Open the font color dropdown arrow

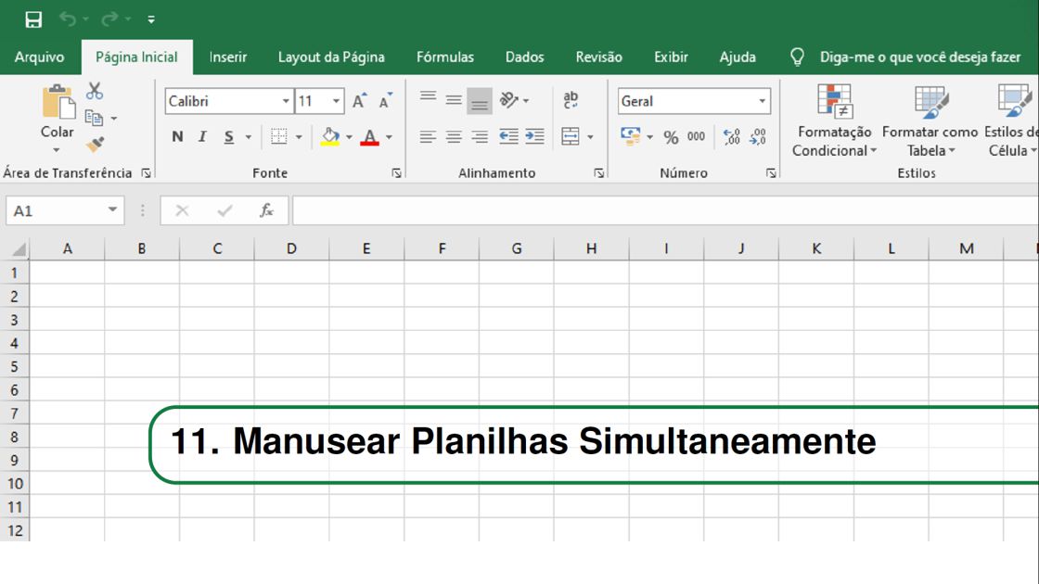tap(389, 137)
